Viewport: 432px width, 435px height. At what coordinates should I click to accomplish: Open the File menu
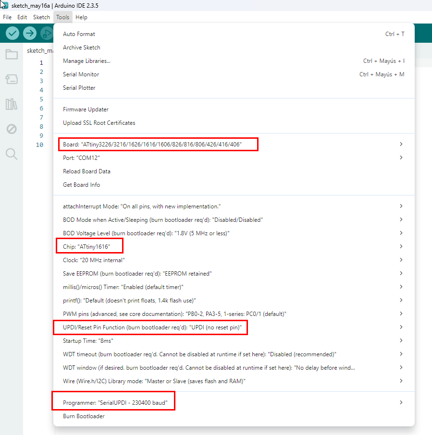coord(7,17)
